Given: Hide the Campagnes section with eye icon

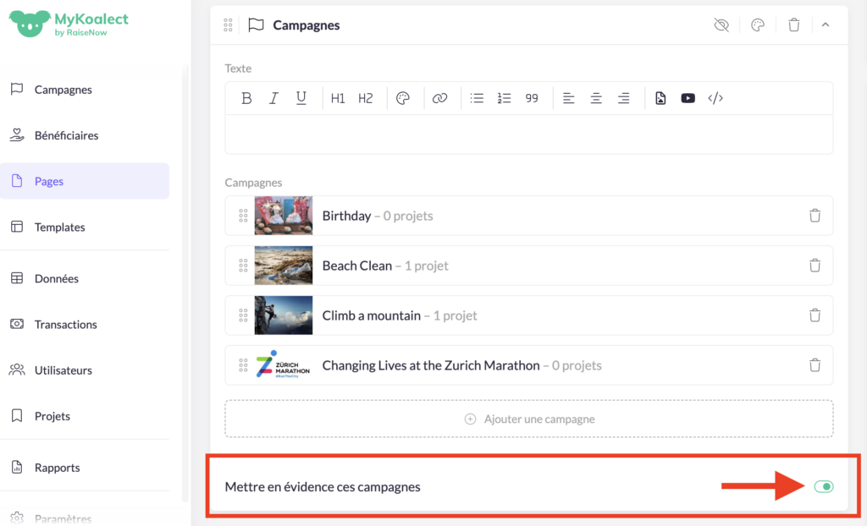Looking at the screenshot, I should (x=721, y=25).
